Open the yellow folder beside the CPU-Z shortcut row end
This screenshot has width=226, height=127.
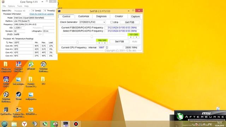pyautogui.click(x=43, y=80)
